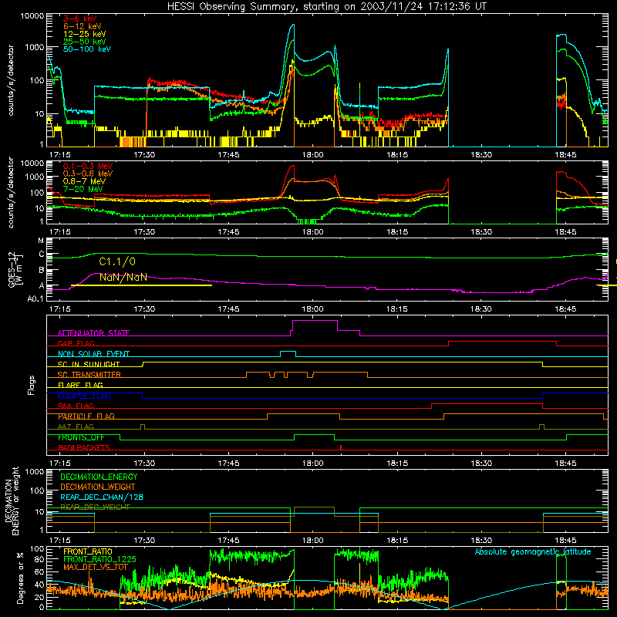Select the PARTICLE_FLAG label
The width and height of the screenshot is (617, 617).
click(86, 416)
